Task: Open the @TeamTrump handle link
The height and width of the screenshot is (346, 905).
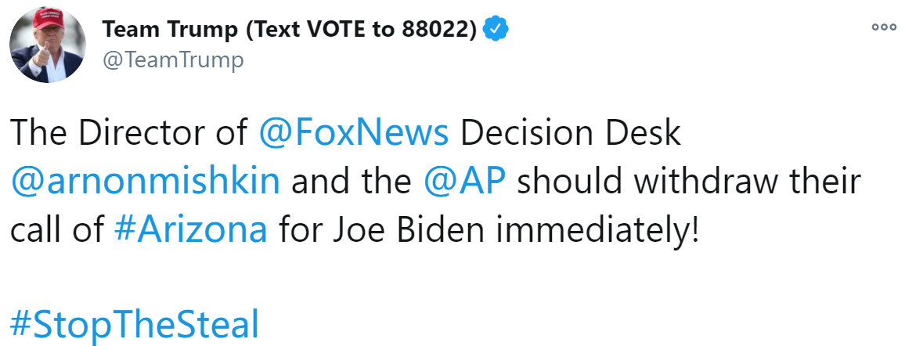Action: [x=173, y=59]
